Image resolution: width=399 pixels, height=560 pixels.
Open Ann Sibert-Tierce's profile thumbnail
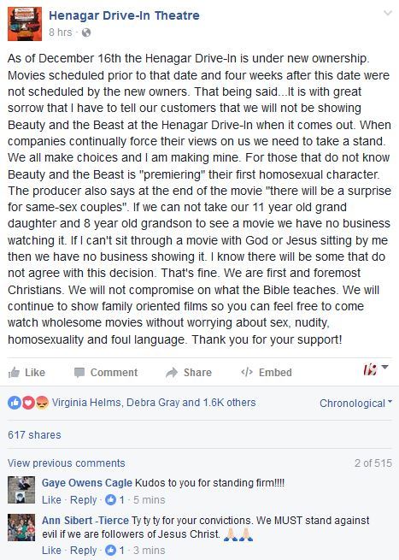(x=21, y=528)
